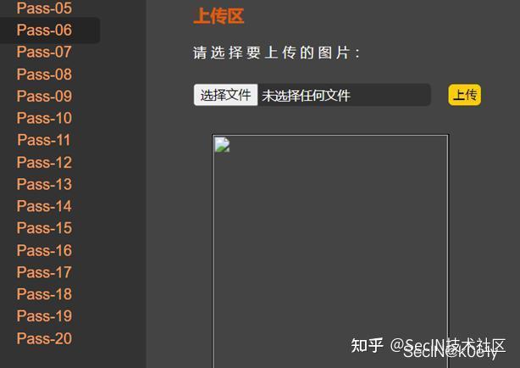This screenshot has height=368, width=520.
Task: Select Pass-12 in the sidebar
Action: (x=44, y=162)
